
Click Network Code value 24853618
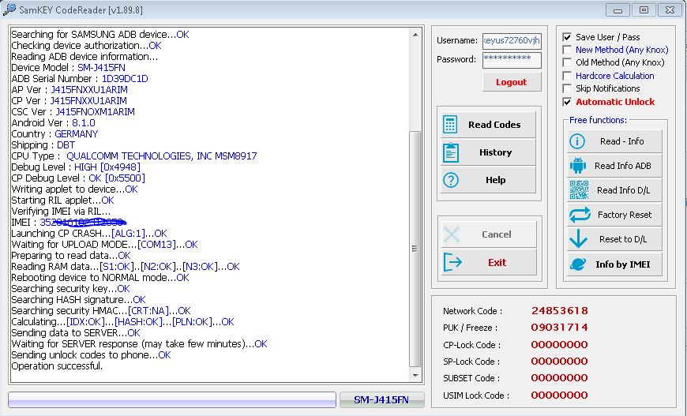[560, 311]
